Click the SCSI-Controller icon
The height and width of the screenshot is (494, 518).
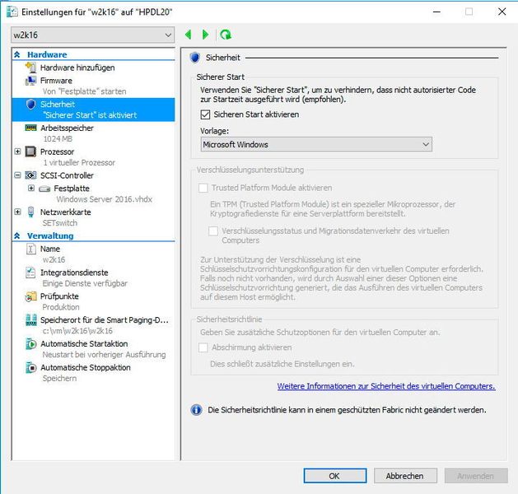click(30, 175)
